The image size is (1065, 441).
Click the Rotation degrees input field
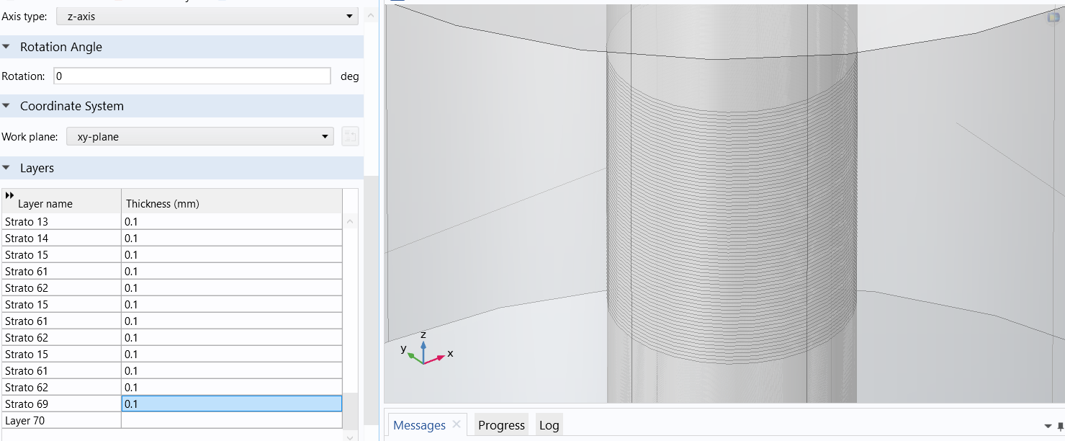(x=192, y=76)
